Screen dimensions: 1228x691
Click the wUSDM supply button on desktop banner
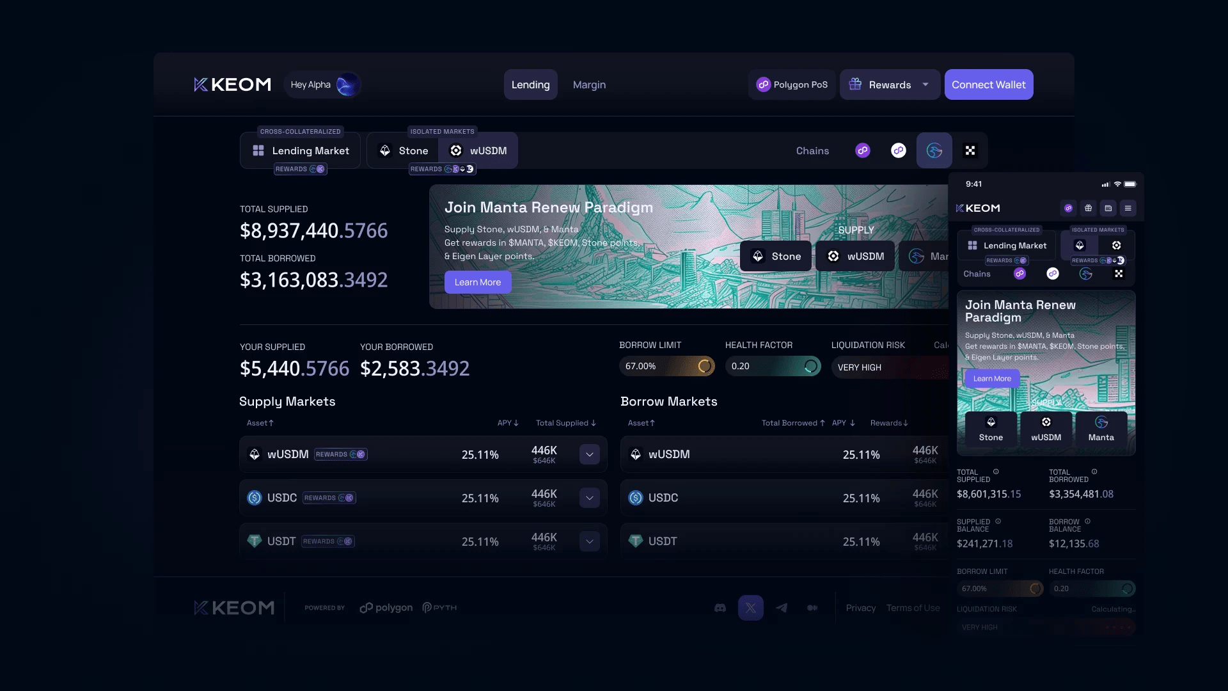pos(855,256)
